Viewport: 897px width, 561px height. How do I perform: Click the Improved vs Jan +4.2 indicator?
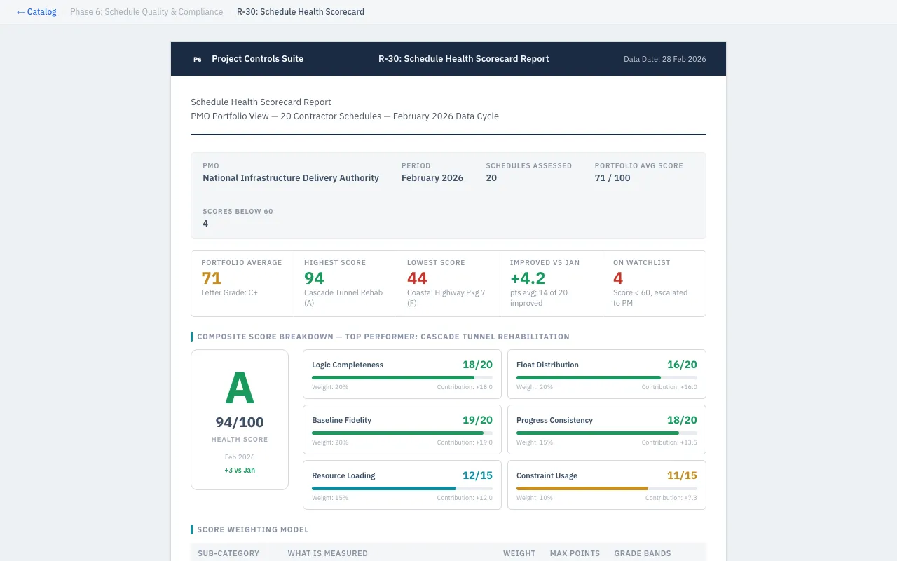(x=551, y=283)
